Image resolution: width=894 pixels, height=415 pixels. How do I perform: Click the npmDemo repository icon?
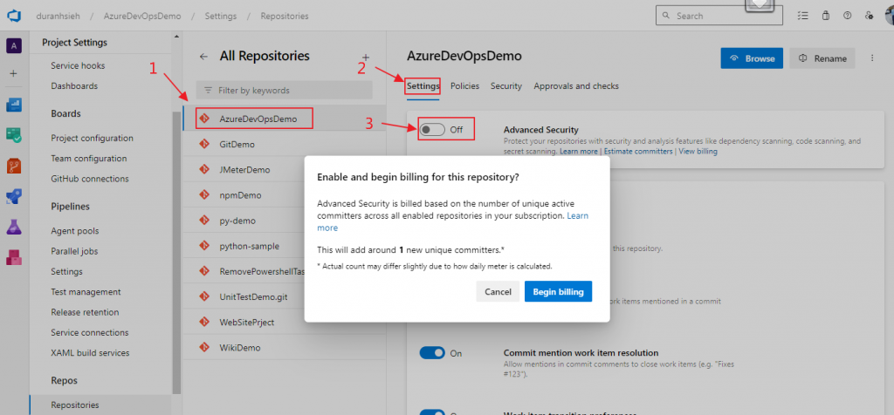(x=203, y=195)
